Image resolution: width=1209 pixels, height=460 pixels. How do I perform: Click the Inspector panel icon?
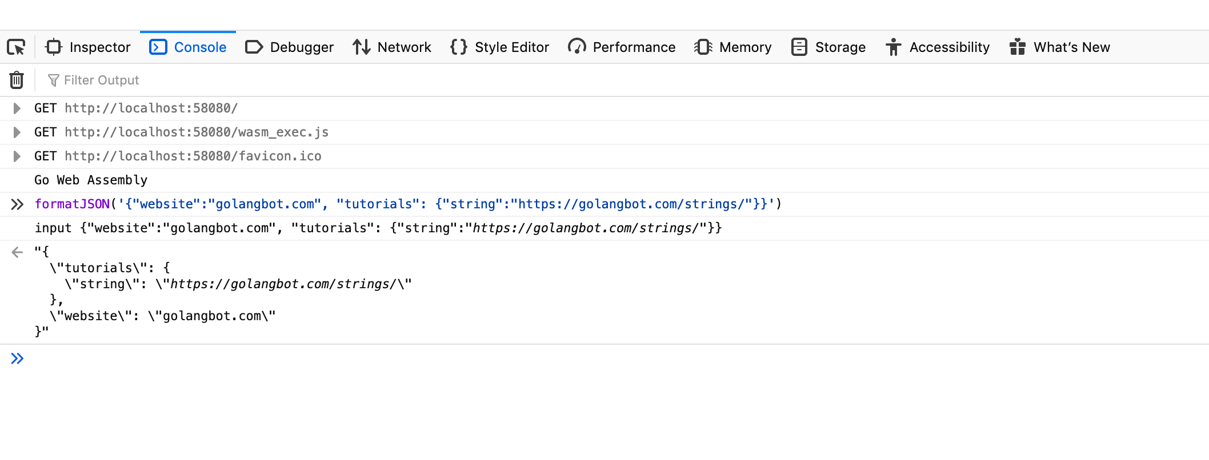pyautogui.click(x=54, y=47)
